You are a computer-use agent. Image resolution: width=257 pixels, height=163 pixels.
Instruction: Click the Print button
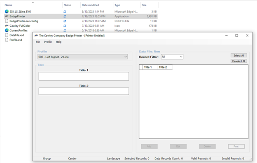tap(236, 146)
